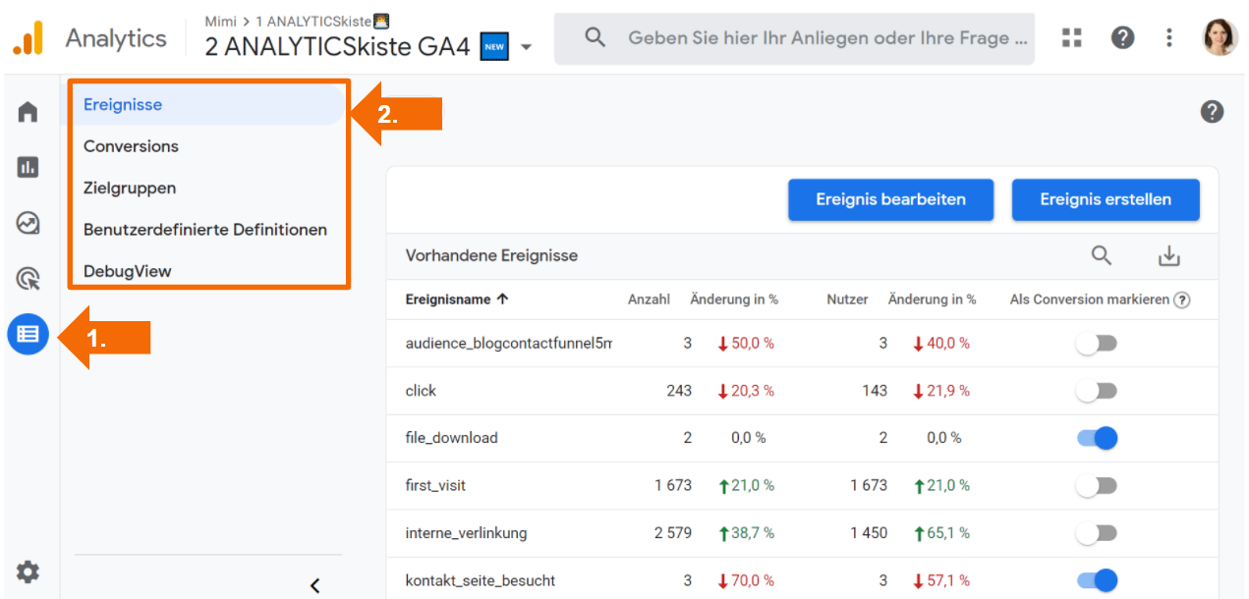Click the Ereignis erstellen button
Screen dimensions: 1249x599
tap(1105, 199)
